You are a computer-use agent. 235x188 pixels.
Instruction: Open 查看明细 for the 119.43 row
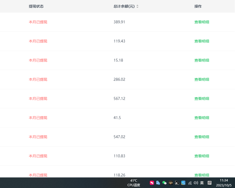(x=202, y=41)
